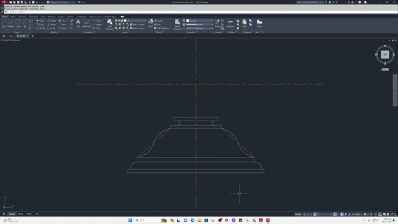Viewport: 398px width, 224px height.
Task: Click the Rotate tool
Action: pos(52,21)
